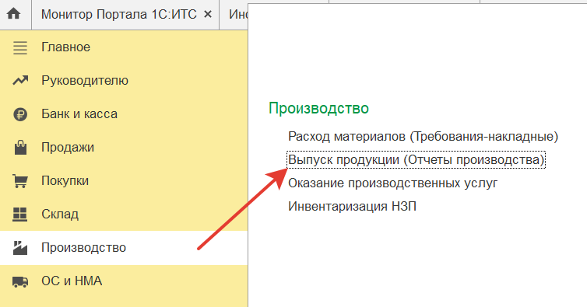Click the chart icon beside Руководителю

click(x=20, y=80)
